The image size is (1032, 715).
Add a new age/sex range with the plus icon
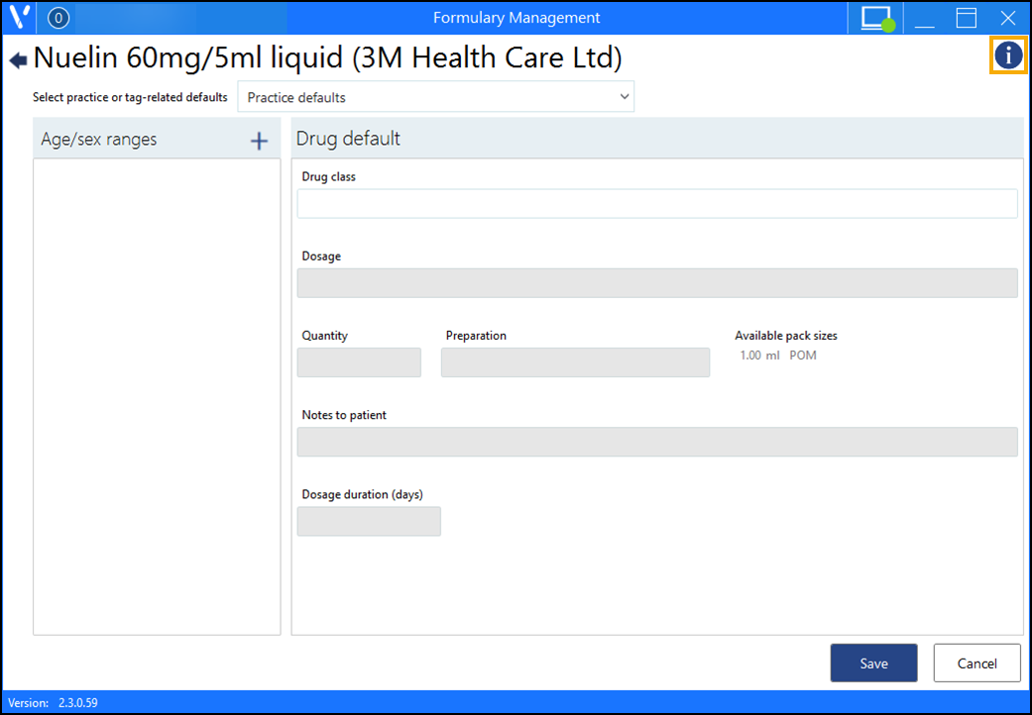tap(259, 141)
